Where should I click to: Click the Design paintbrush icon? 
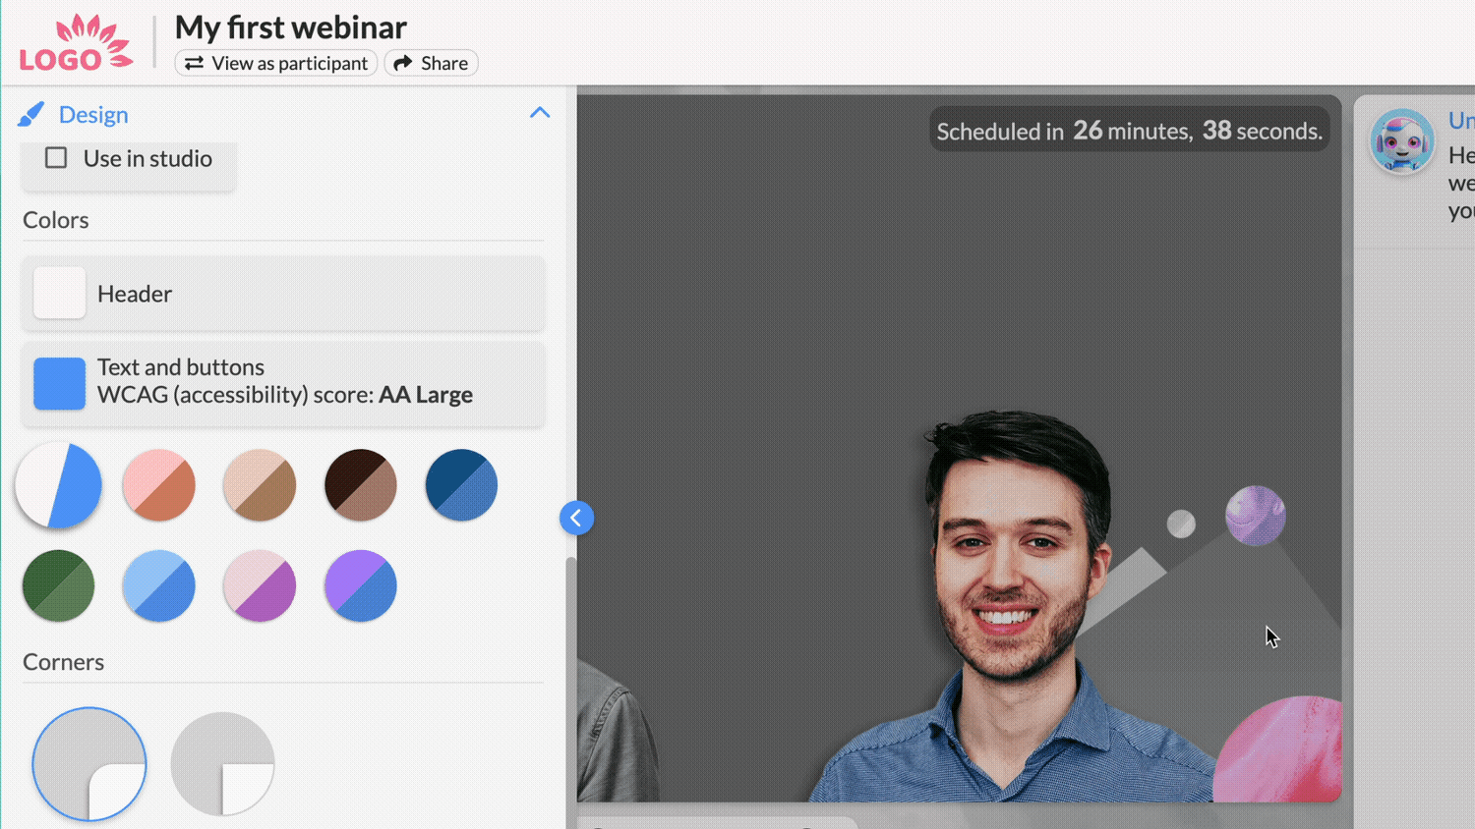tap(30, 114)
